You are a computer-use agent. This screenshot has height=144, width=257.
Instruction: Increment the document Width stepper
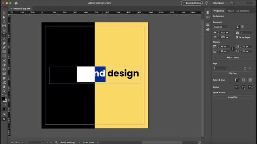[x=218, y=32]
